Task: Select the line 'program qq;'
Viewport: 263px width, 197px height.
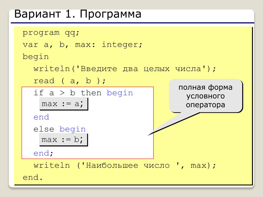Action: 51,33
